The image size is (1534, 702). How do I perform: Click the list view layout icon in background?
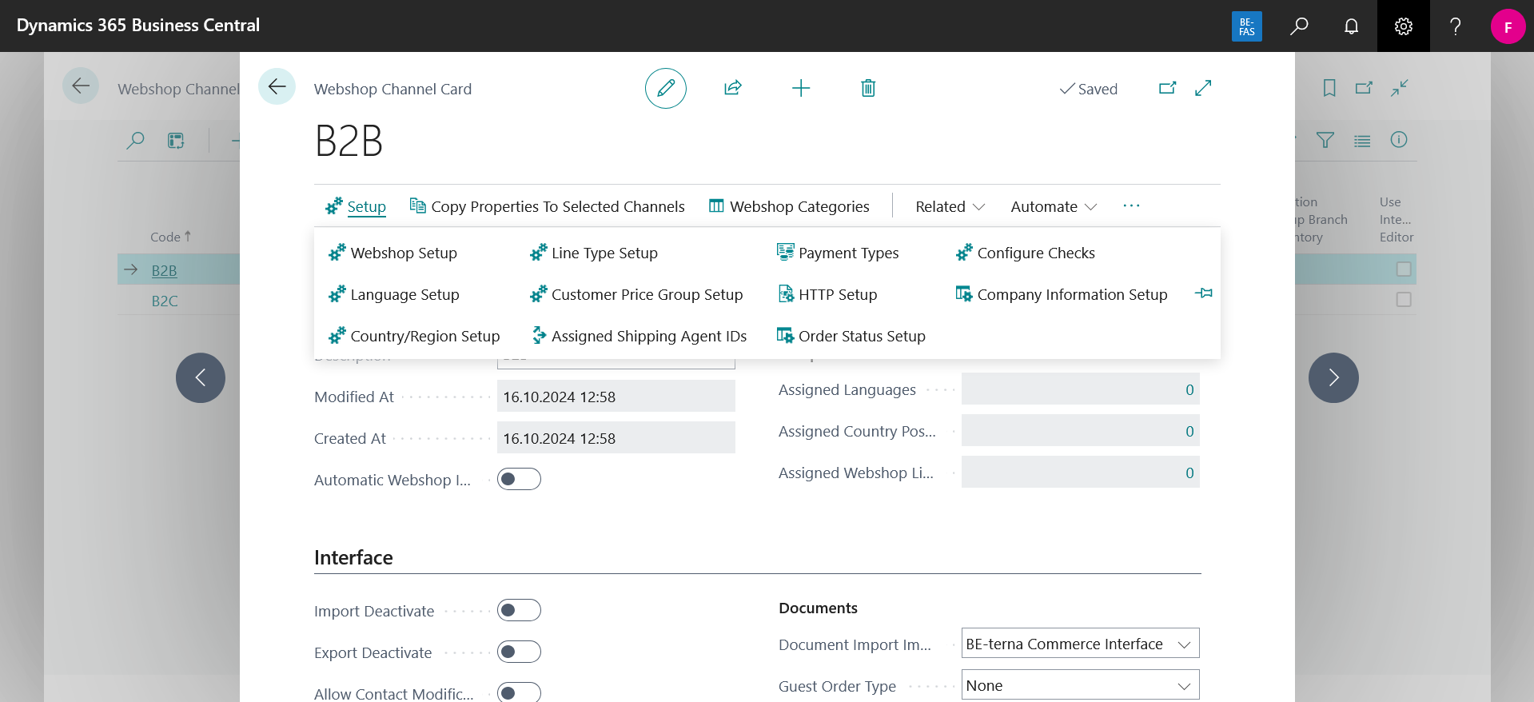coord(176,141)
